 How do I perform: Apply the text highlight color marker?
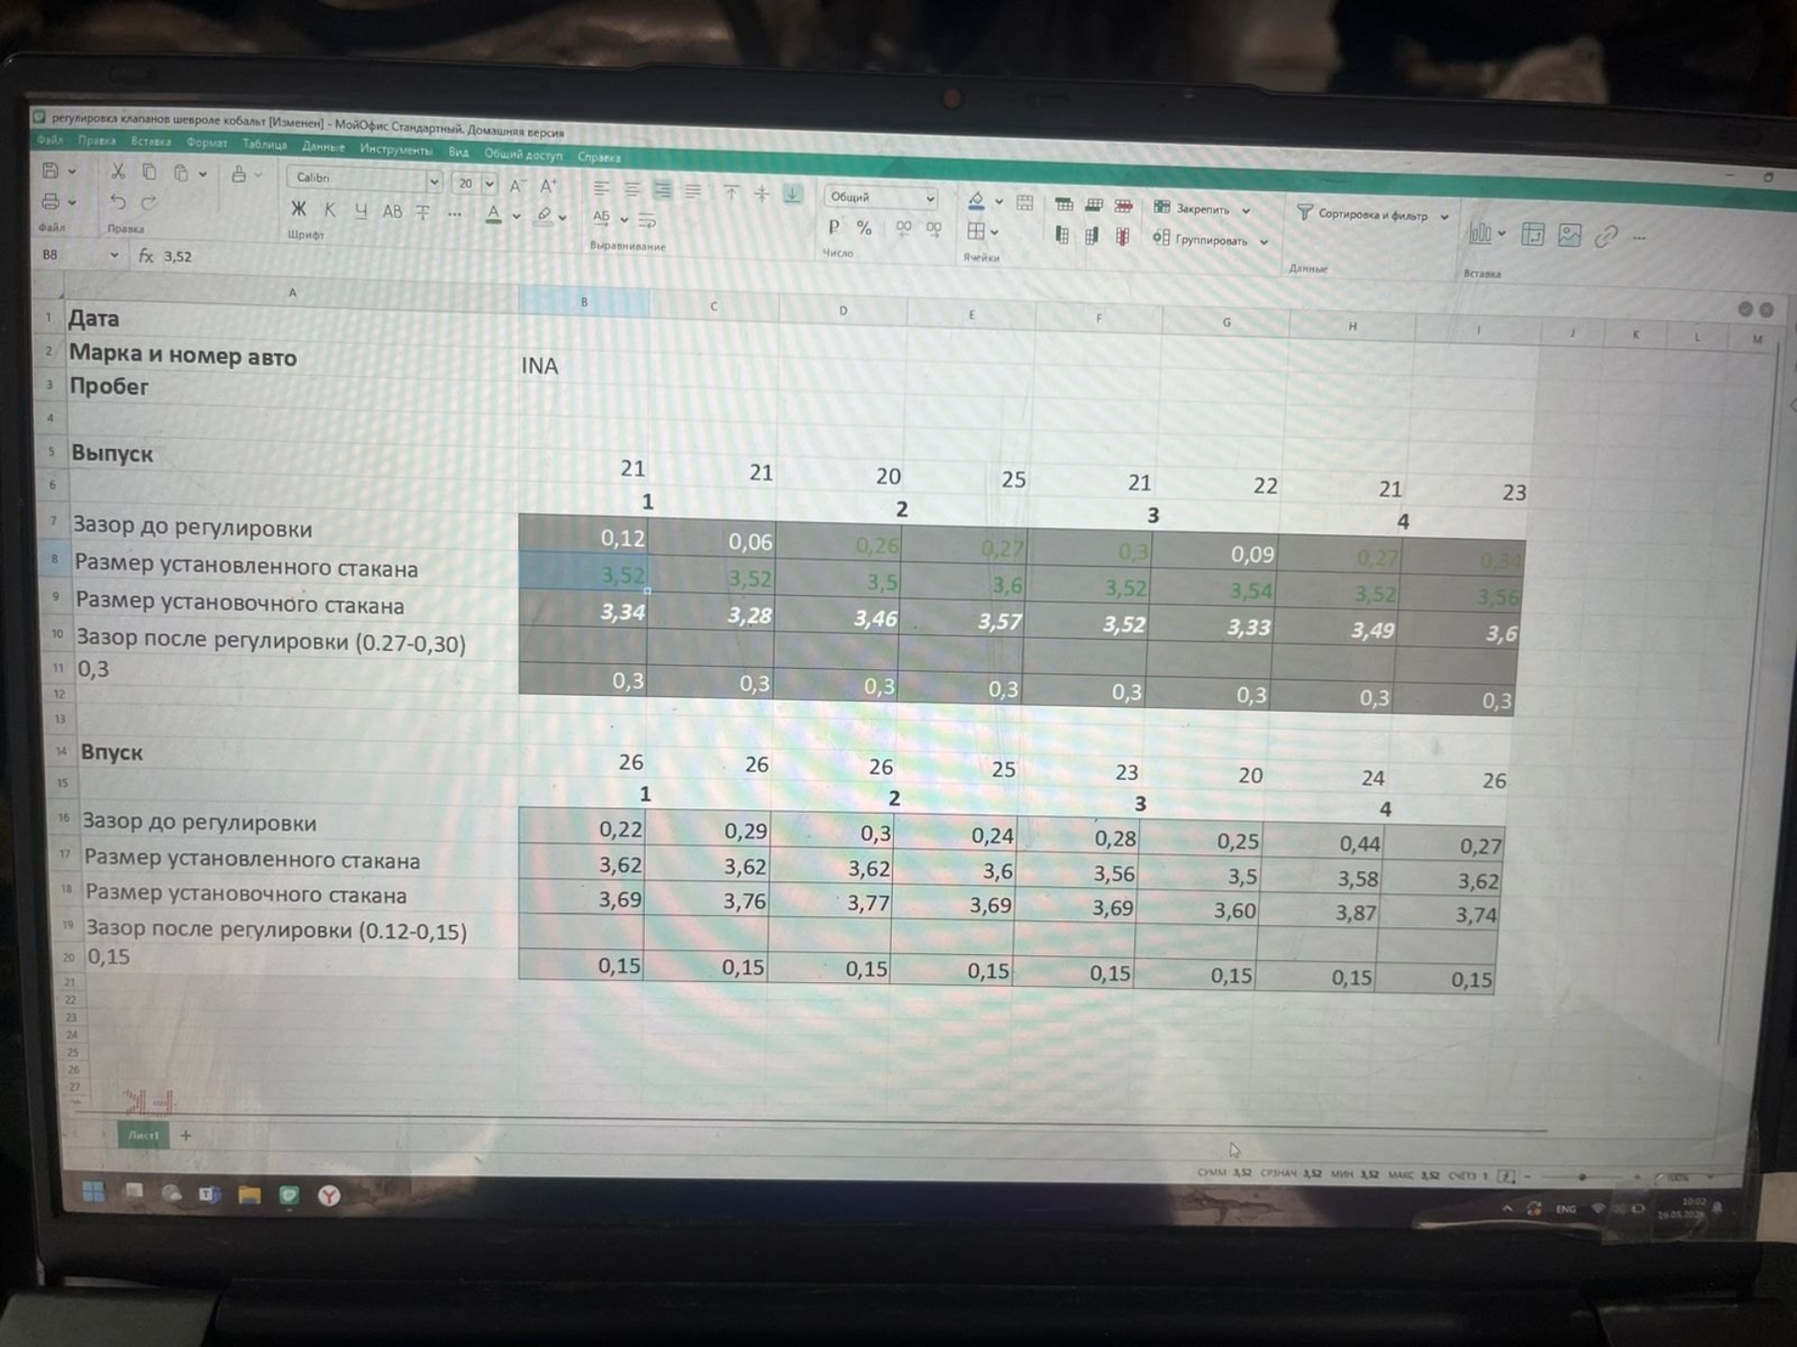544,216
